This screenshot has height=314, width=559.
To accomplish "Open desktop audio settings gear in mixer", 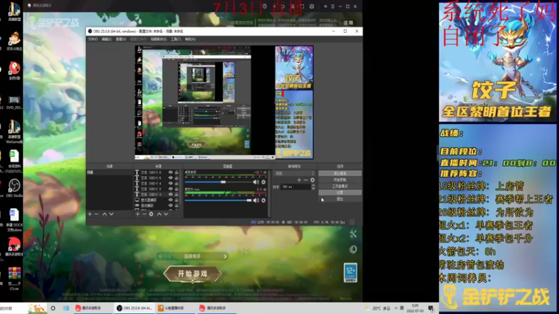I will 263,182.
